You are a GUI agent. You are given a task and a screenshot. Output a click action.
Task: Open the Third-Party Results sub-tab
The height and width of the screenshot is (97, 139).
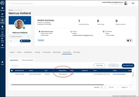27,60
